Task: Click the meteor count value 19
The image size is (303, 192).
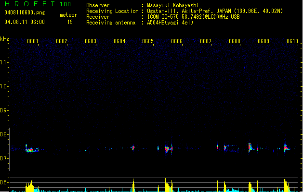Action: 70,22
